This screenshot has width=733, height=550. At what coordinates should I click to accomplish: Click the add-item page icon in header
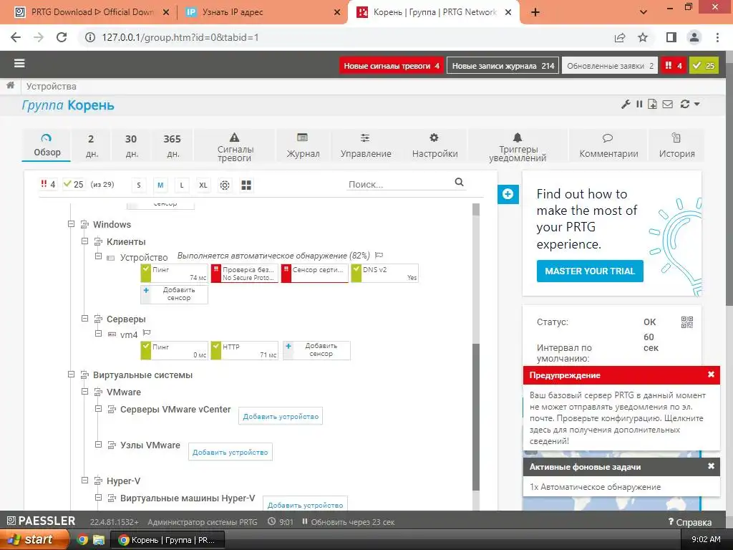(x=652, y=105)
